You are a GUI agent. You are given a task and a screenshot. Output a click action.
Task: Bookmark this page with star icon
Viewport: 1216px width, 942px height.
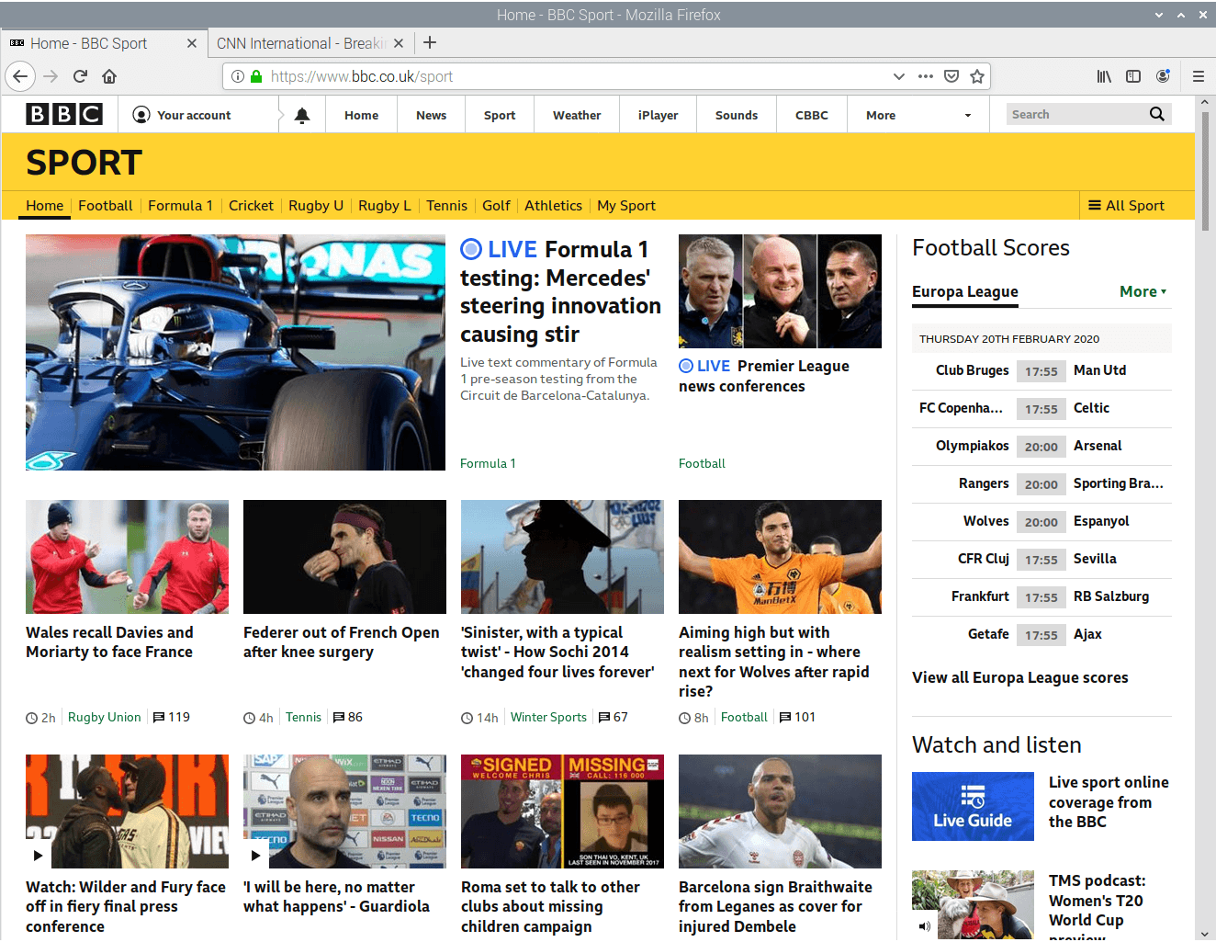click(977, 76)
